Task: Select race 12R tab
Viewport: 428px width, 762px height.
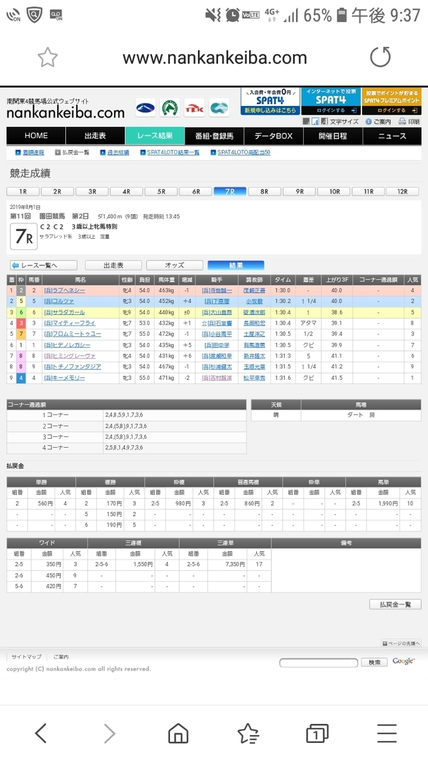Action: pos(403,191)
